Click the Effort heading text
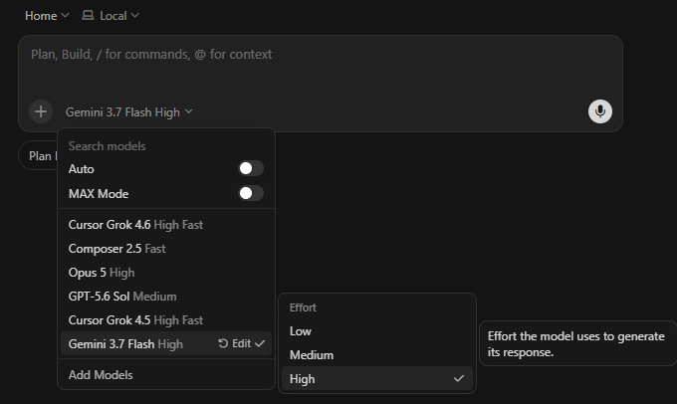The height and width of the screenshot is (404, 677). tap(303, 307)
